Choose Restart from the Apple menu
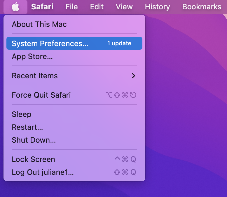The image size is (227, 197). tap(27, 127)
